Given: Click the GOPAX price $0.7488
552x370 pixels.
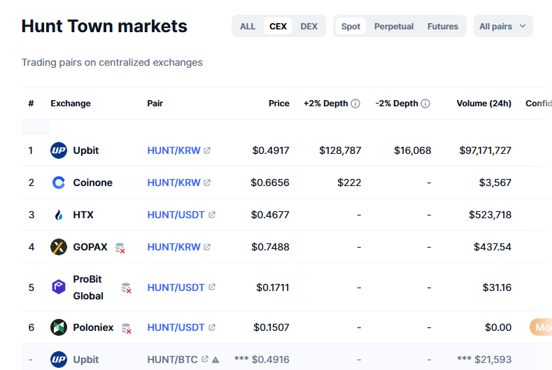Looking at the screenshot, I should point(270,247).
